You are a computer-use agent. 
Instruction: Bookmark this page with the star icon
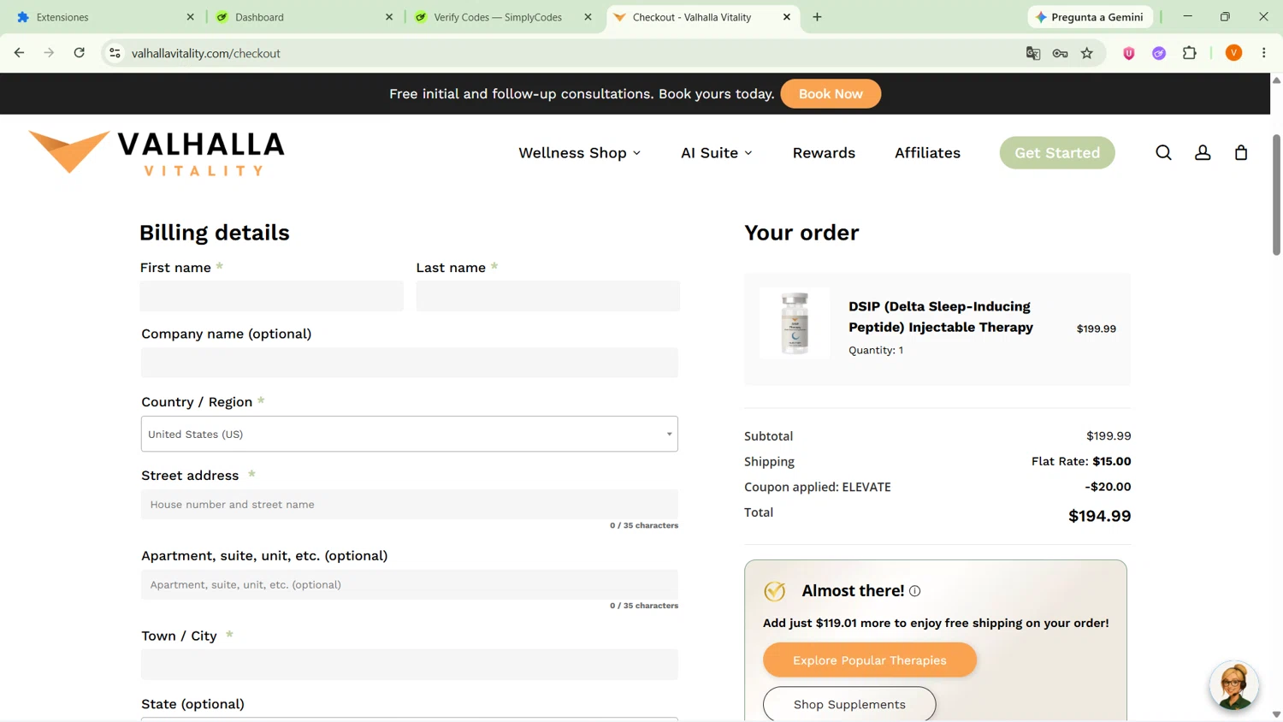tap(1087, 53)
